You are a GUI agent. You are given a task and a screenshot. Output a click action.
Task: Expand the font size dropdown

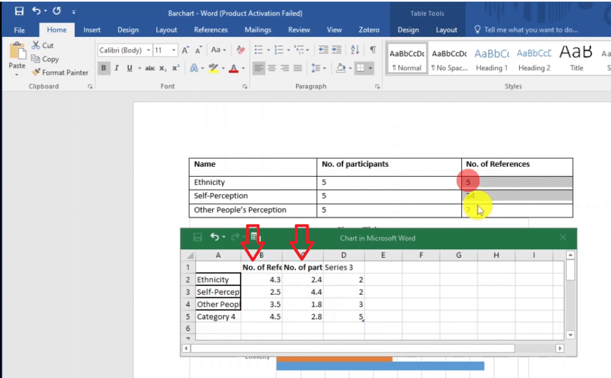174,50
